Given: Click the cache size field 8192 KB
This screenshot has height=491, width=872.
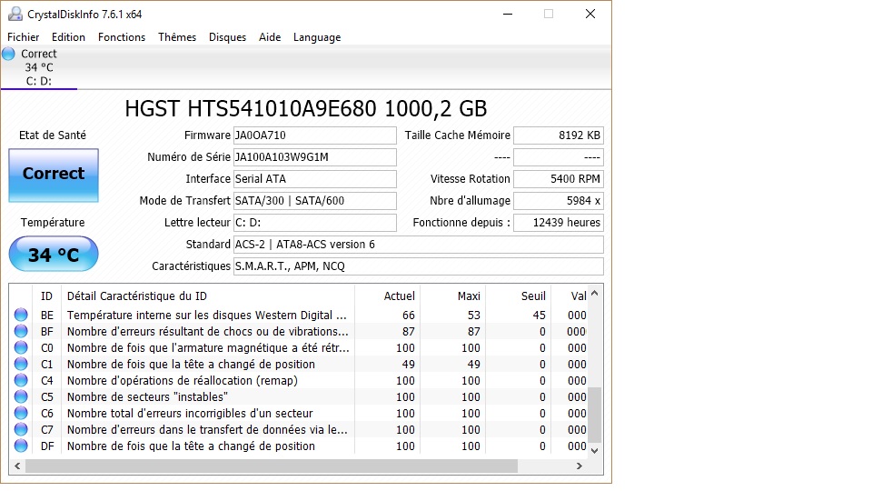Looking at the screenshot, I should tap(559, 135).
